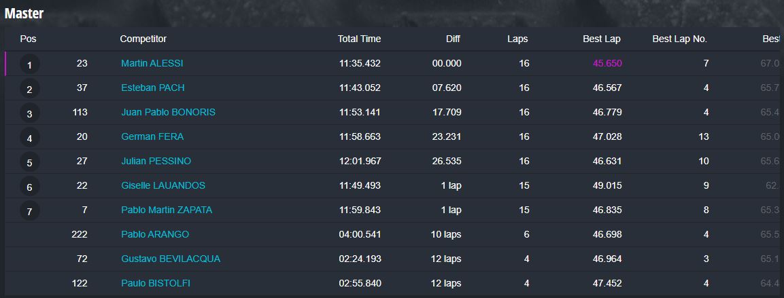
Task: View Julian PESSINO competitor details
Action: pos(156,162)
